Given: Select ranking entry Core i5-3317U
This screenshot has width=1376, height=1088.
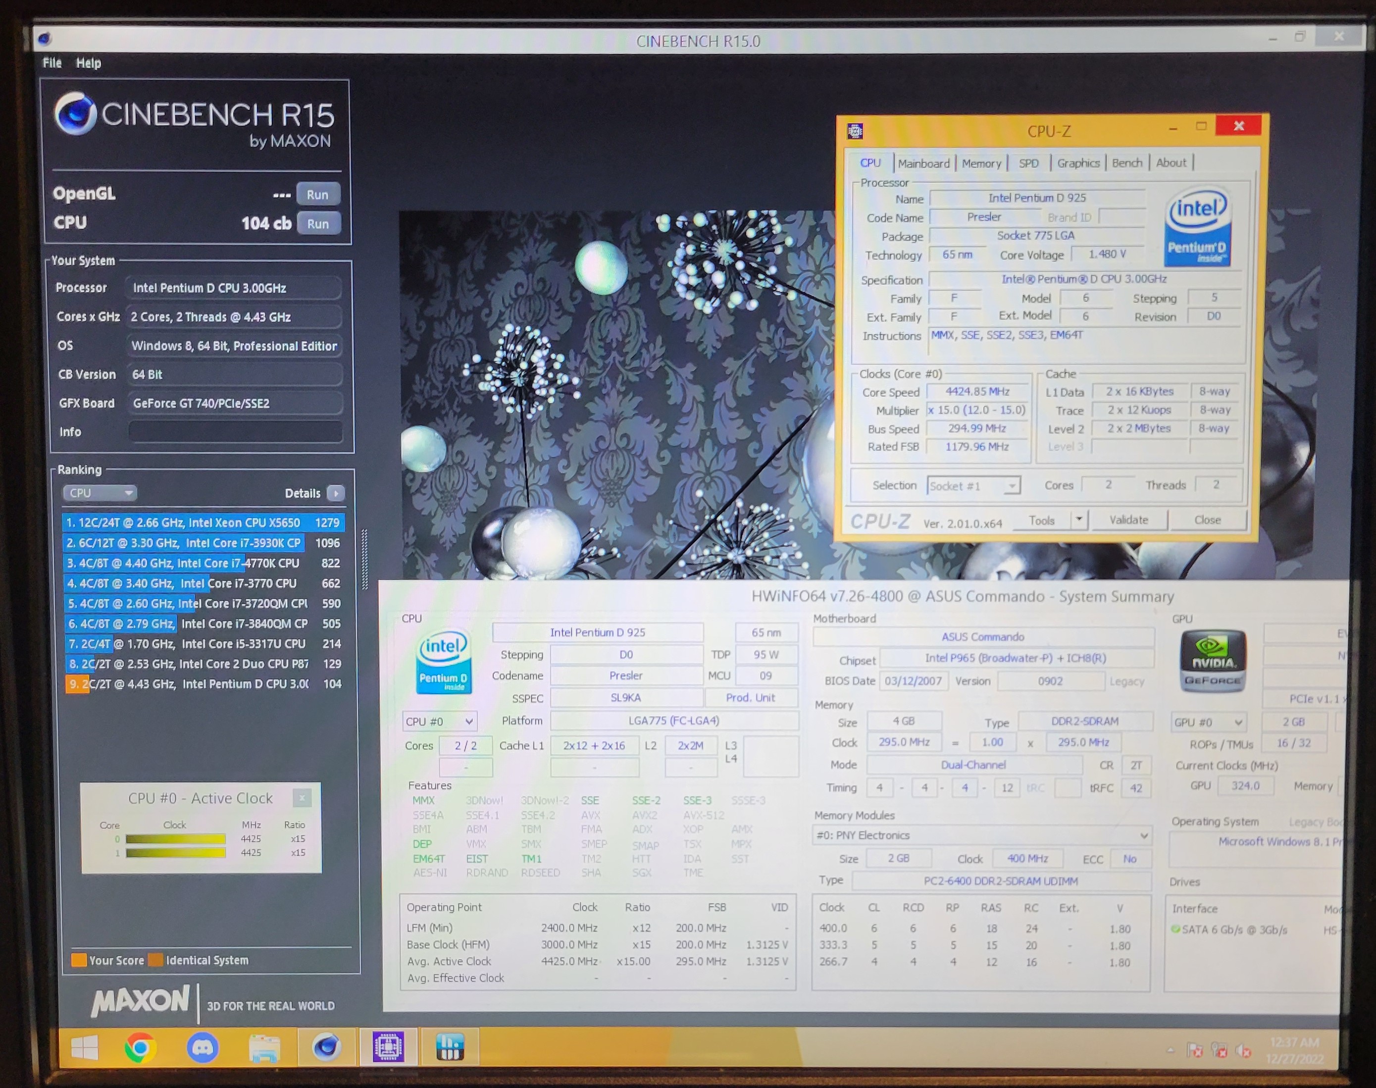Looking at the screenshot, I should 203,643.
